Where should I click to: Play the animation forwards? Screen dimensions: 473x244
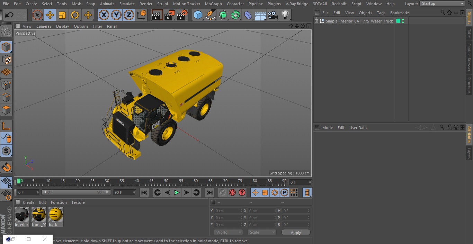(177, 192)
